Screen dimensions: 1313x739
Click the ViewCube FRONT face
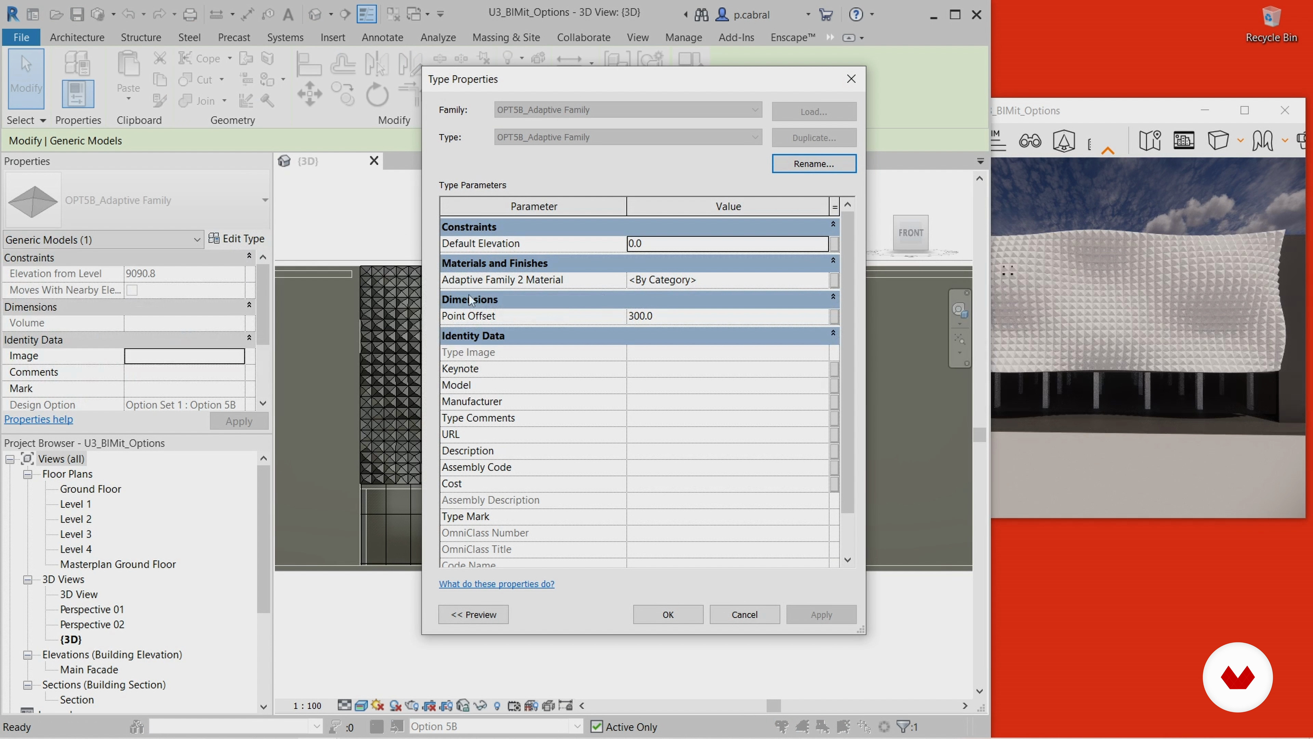910,233
